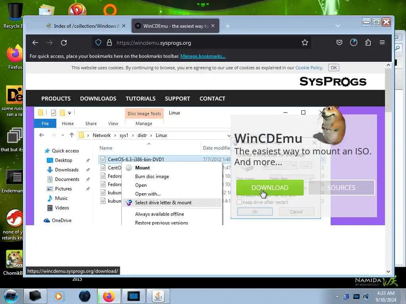This screenshot has height=304, width=406.
Task: Click the dark globe taskbar icon
Action: 84,296
